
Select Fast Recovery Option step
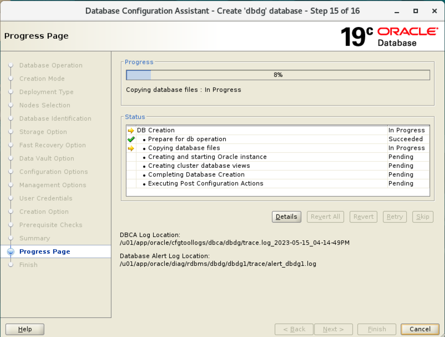(53, 145)
